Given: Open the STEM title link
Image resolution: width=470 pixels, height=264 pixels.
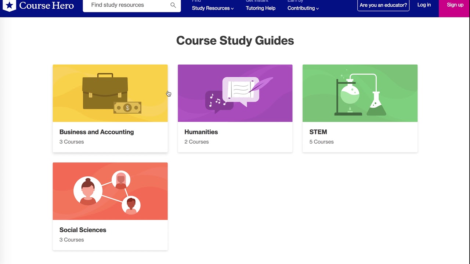Looking at the screenshot, I should [x=318, y=132].
